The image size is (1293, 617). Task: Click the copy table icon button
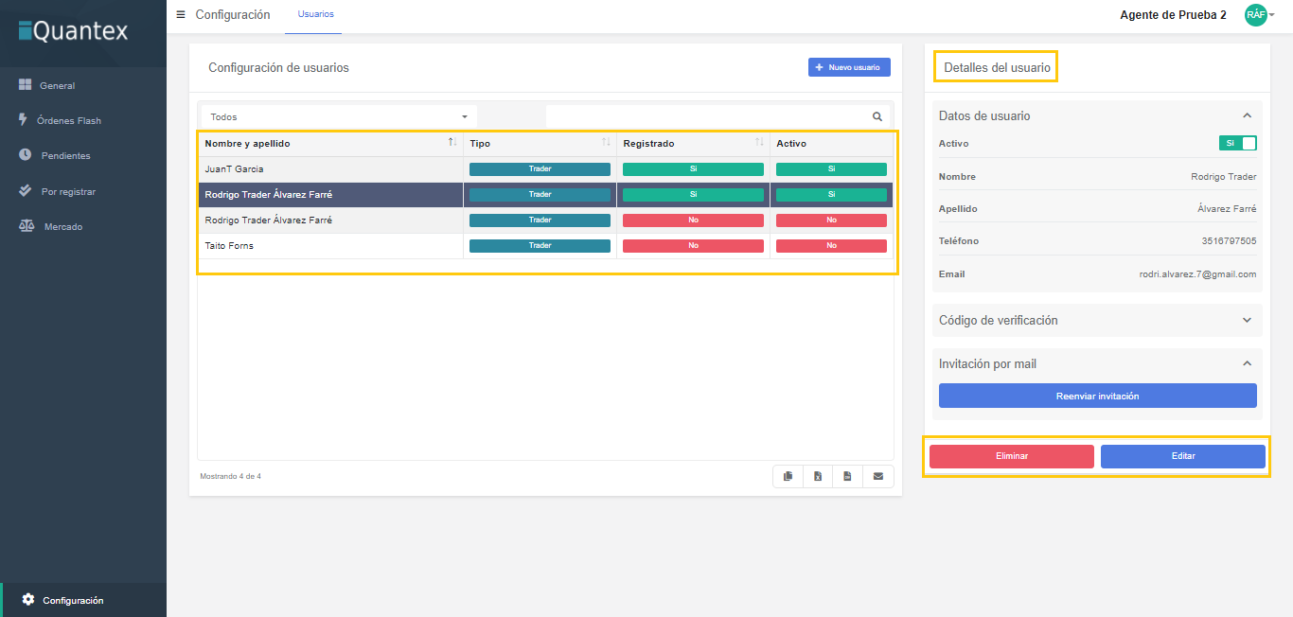788,476
